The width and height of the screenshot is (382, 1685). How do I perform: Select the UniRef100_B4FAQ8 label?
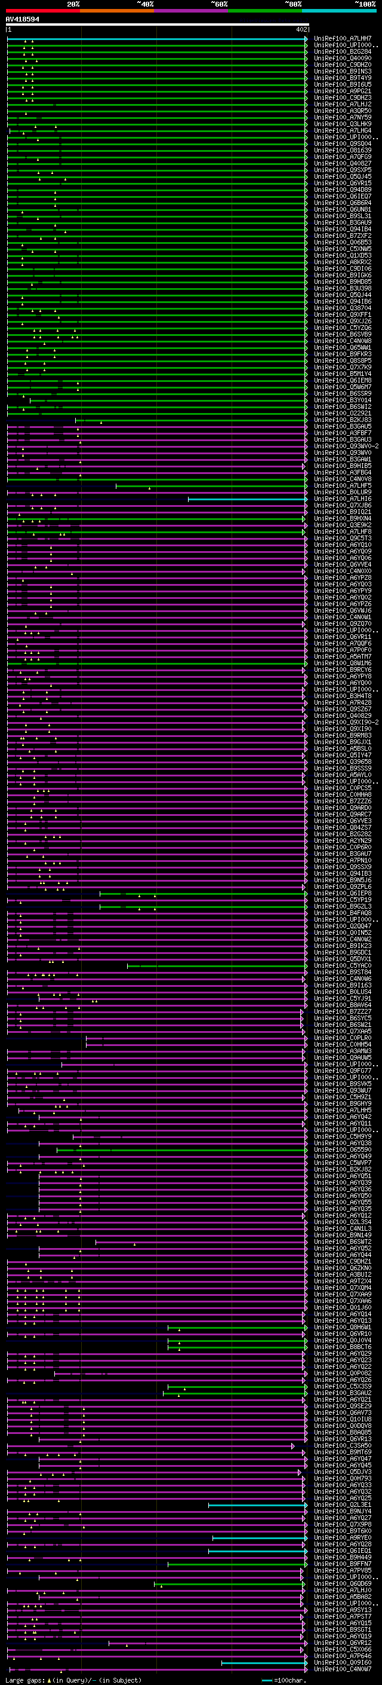pos(342,913)
